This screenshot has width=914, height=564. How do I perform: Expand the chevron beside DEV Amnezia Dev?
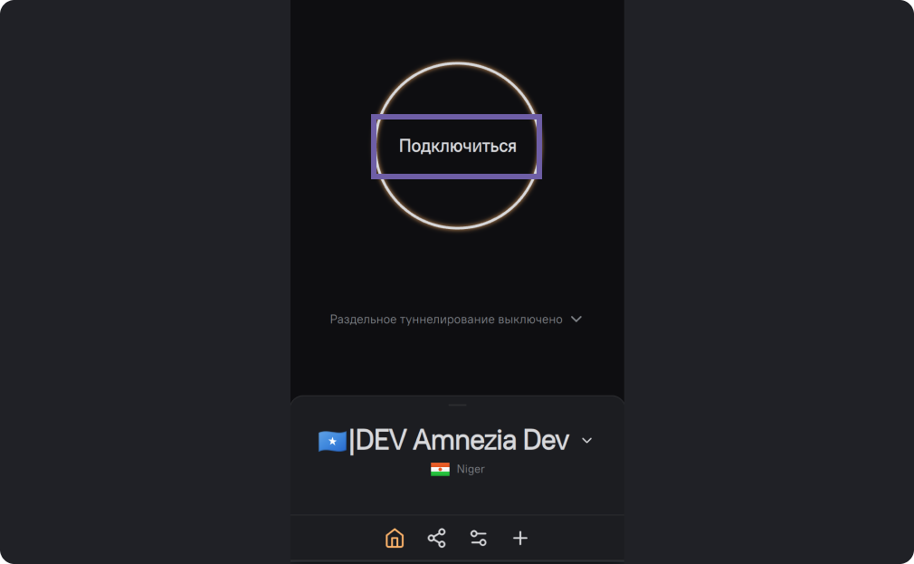click(x=586, y=441)
